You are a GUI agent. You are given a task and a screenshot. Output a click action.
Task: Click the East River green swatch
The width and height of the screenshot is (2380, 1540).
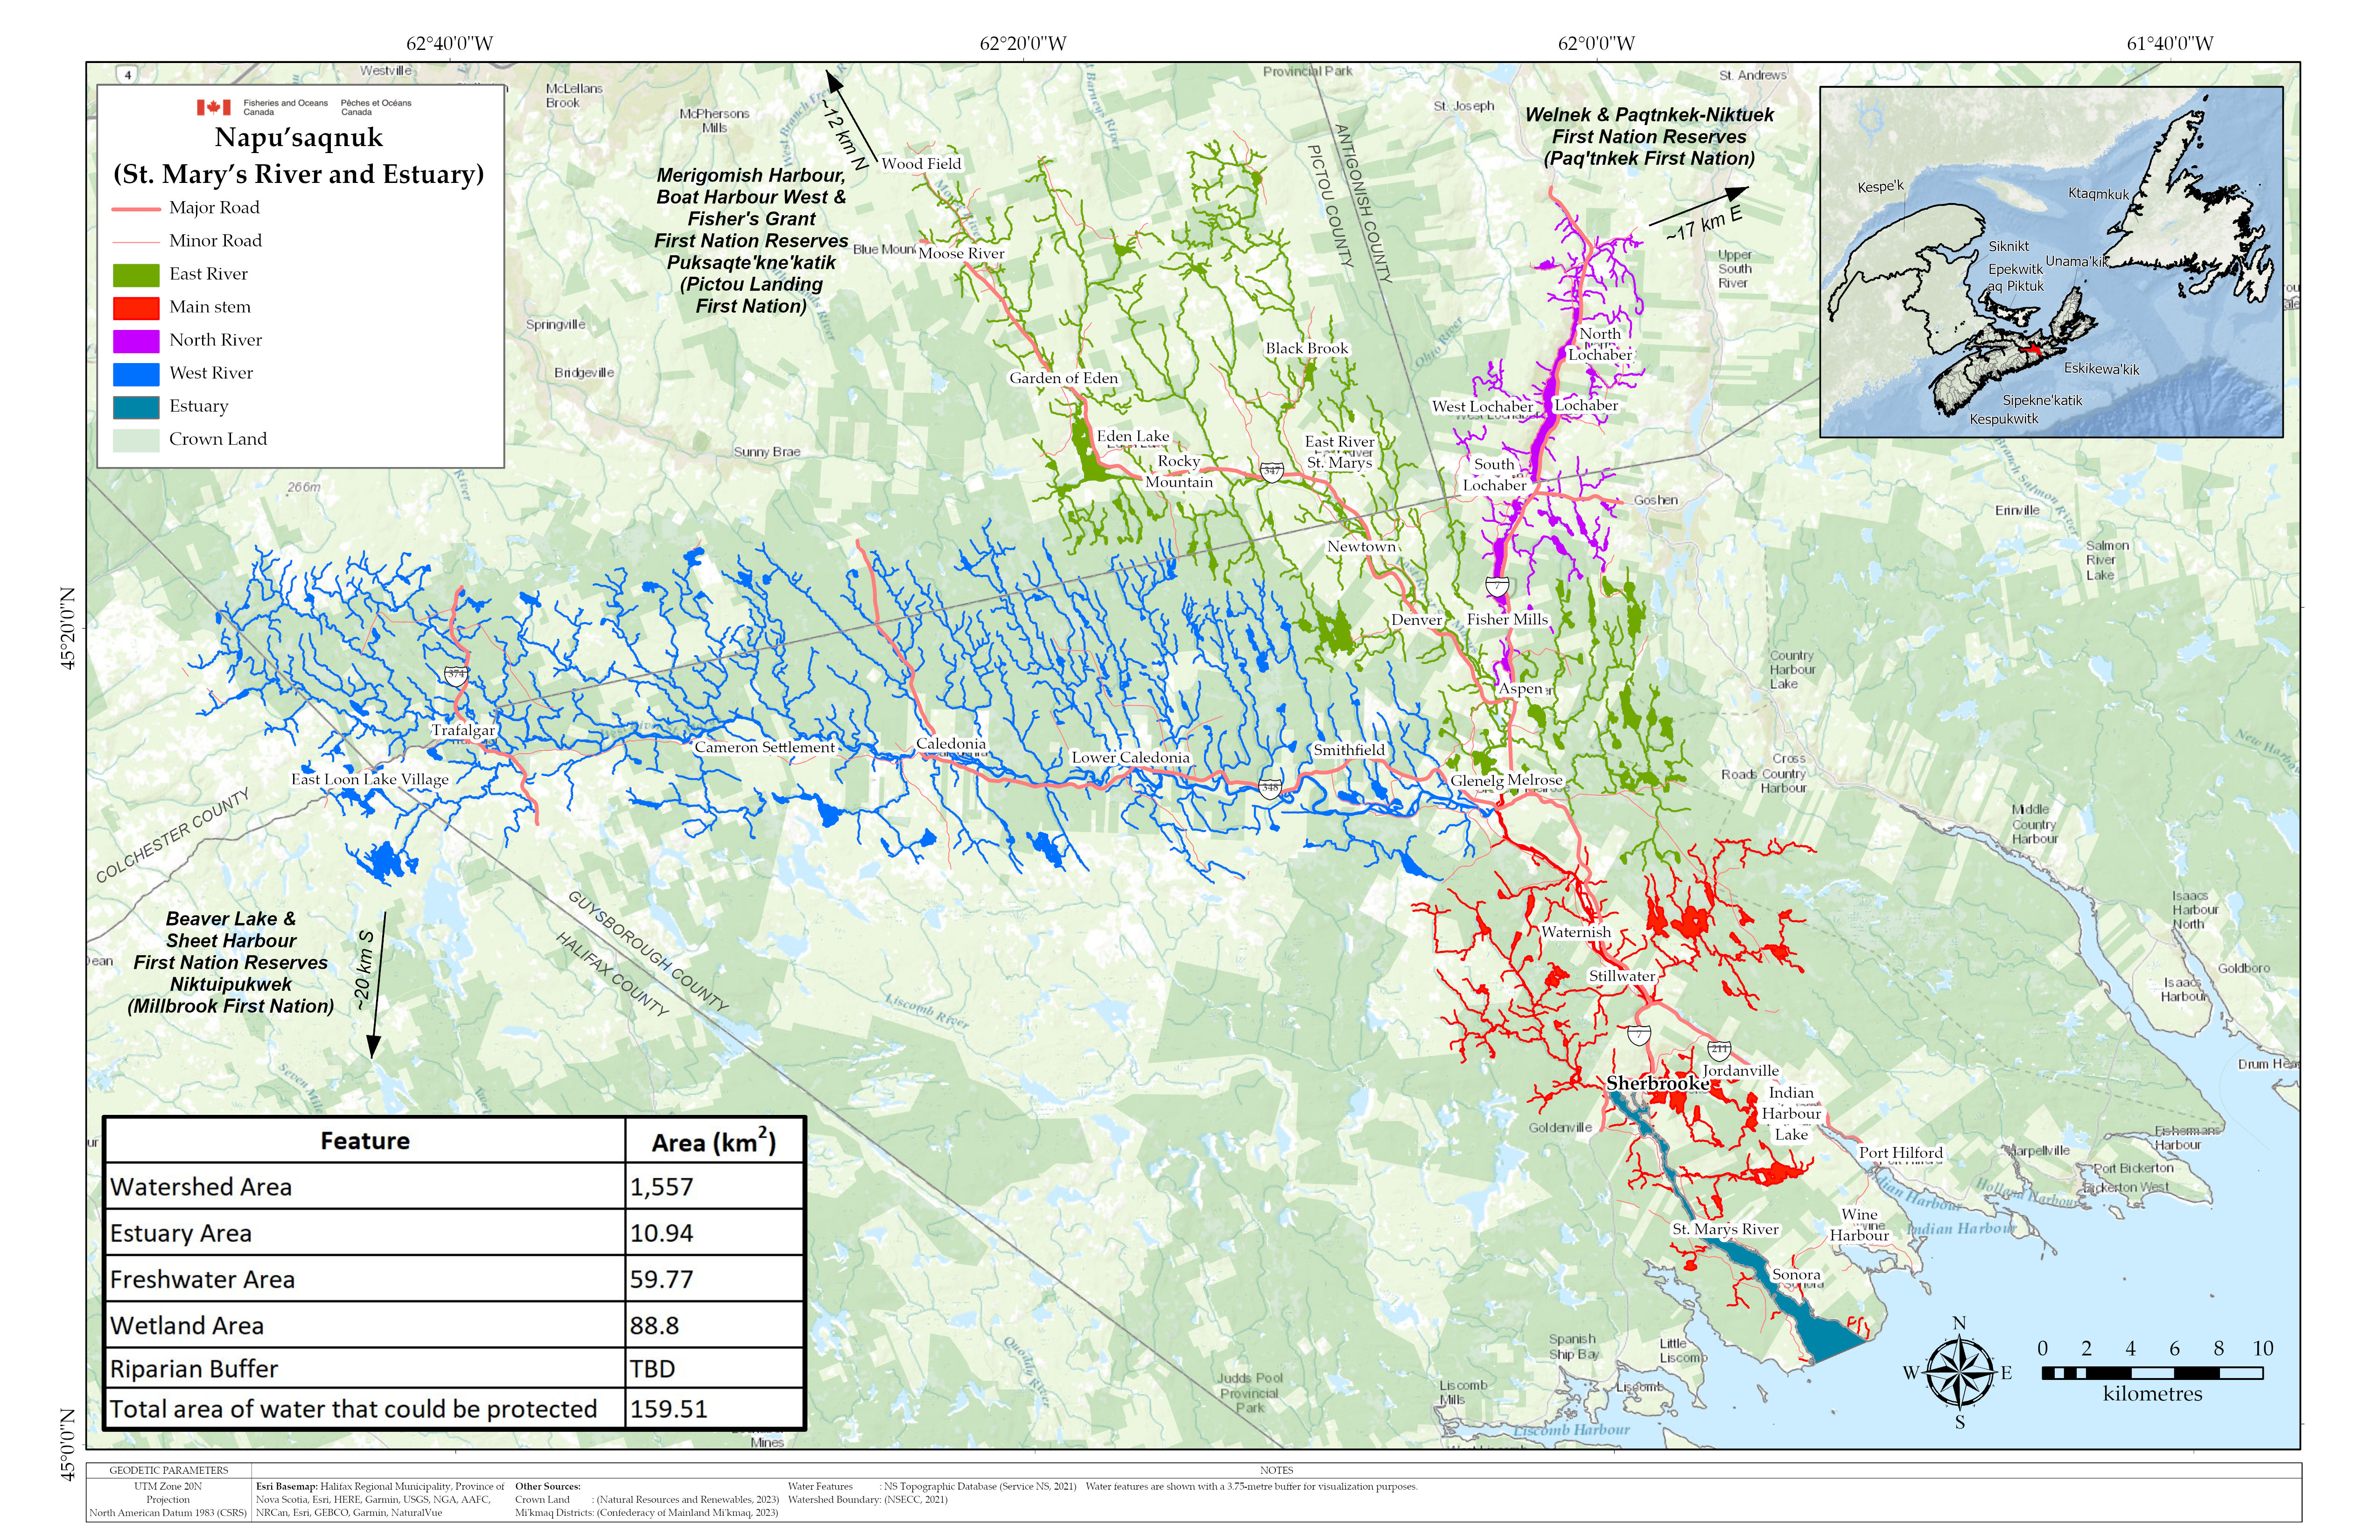click(x=136, y=275)
